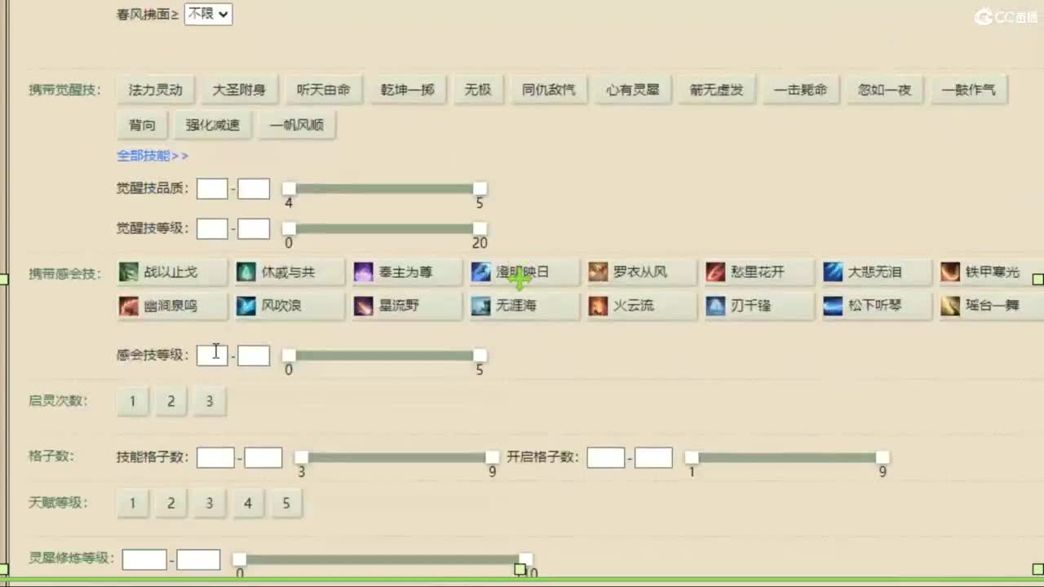Viewport: 1044px width, 587px height.
Task: Focus the 灵犀修炼等级 minimum input box
Action: pos(144,559)
